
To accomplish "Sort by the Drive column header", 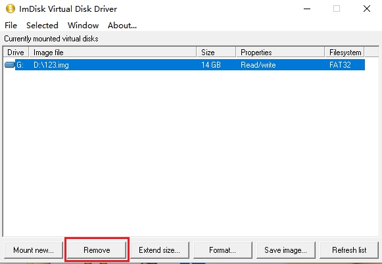I will point(16,53).
